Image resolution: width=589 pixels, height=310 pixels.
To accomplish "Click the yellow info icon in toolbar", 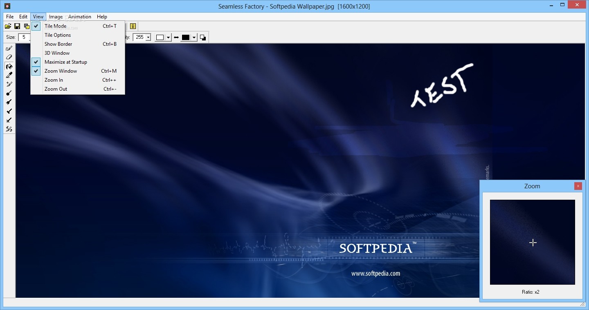I will point(133,26).
